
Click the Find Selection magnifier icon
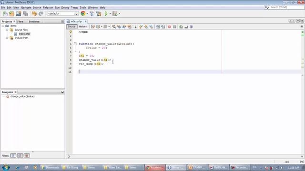point(114,27)
